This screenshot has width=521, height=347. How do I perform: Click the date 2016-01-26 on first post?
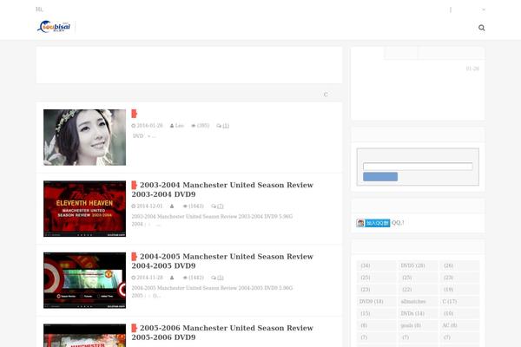pyautogui.click(x=150, y=126)
